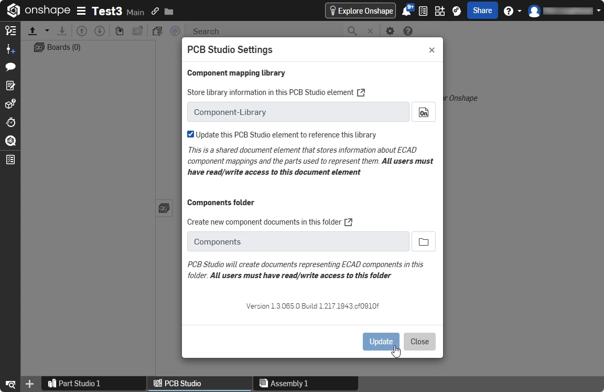Open the BOM table icon in left sidebar

point(10,159)
